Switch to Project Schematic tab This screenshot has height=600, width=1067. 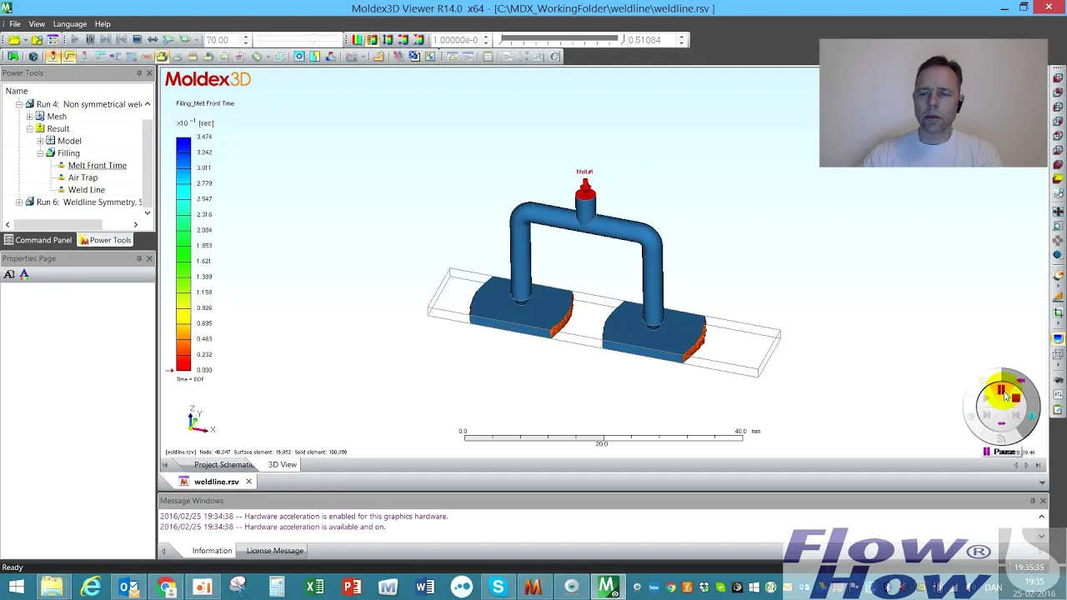(x=223, y=464)
